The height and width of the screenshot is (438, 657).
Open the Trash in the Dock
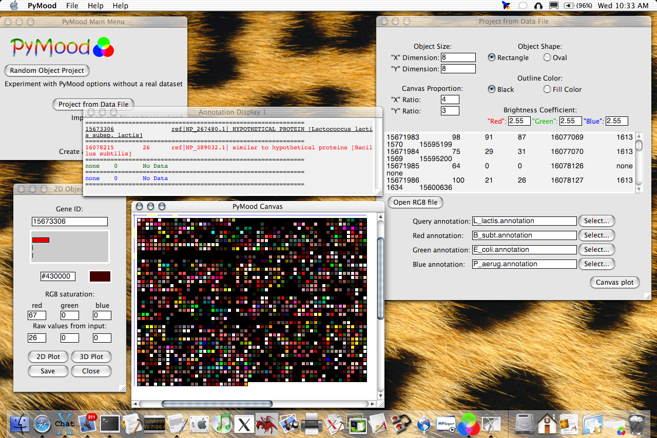click(636, 424)
